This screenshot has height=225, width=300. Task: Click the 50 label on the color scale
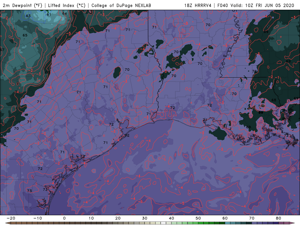pos(198,218)
